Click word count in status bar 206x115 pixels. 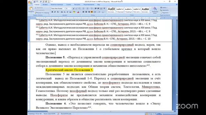point(49,114)
